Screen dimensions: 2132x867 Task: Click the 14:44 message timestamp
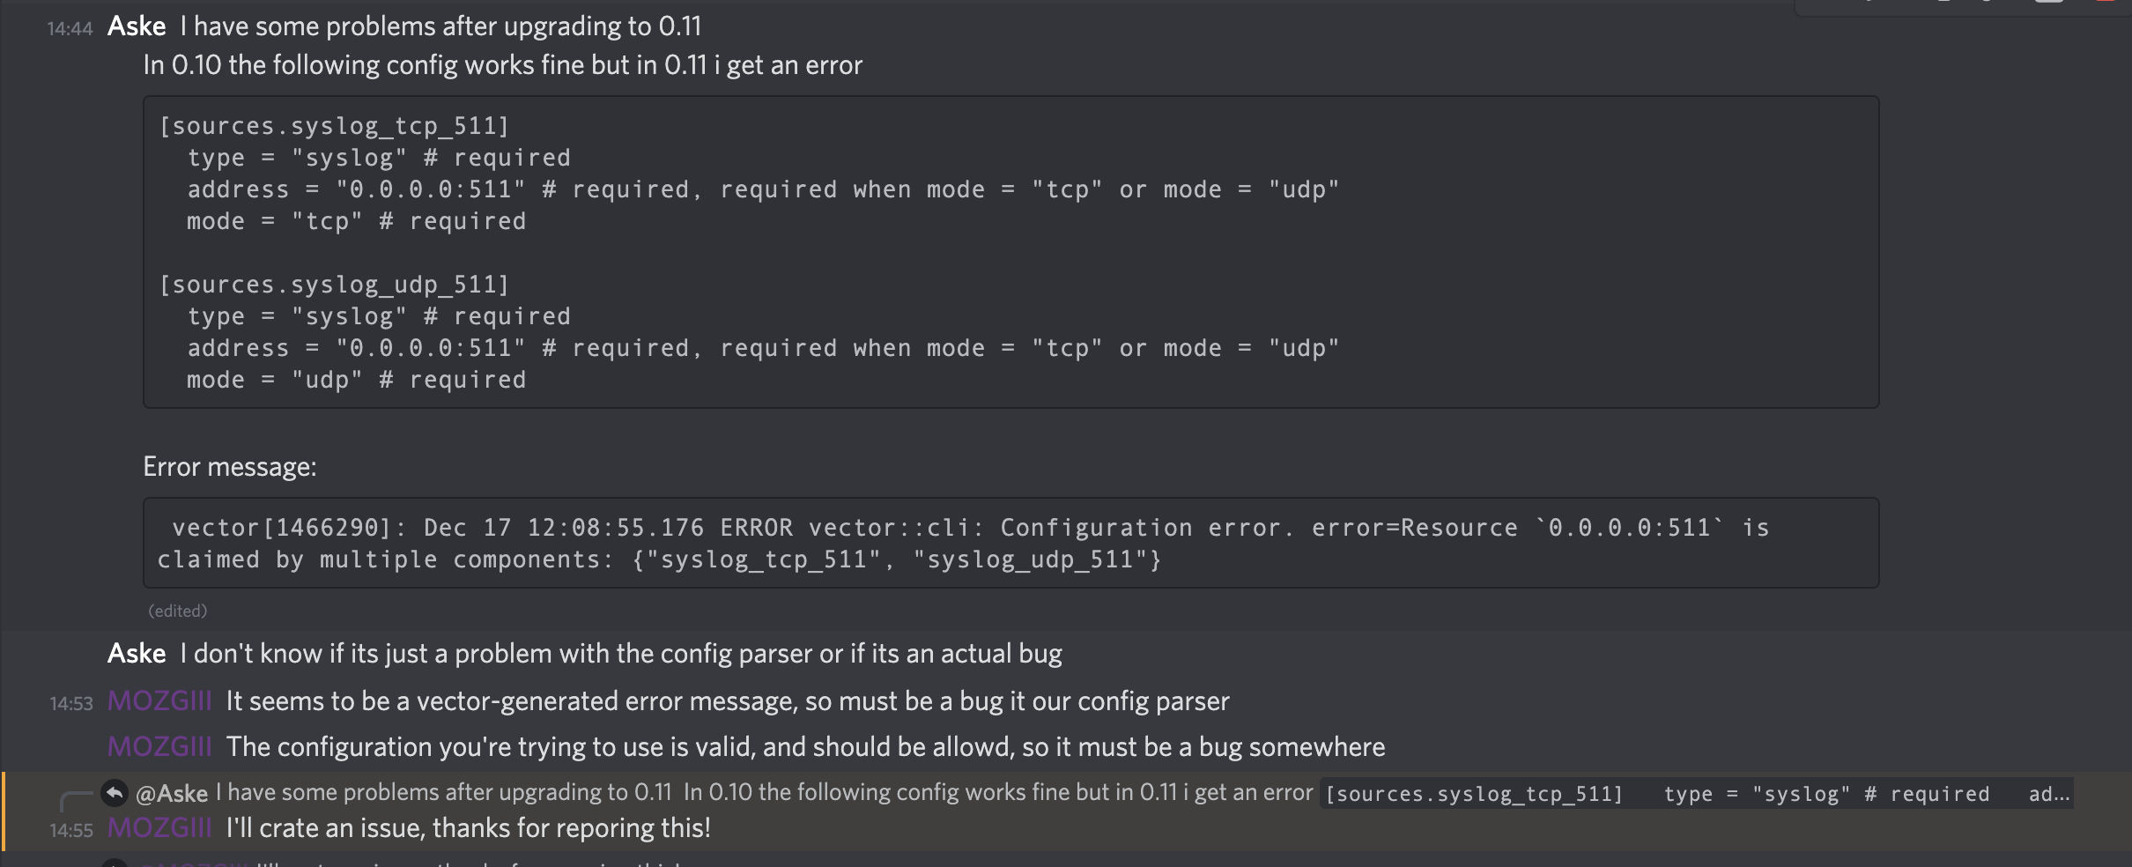[69, 28]
